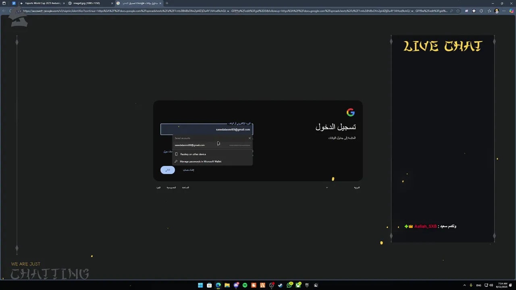Choose Passkey on other device

[x=212, y=154]
